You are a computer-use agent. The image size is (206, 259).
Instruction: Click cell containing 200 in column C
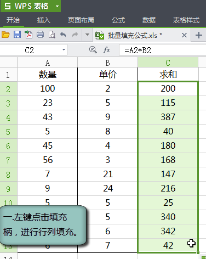pyautogui.click(x=168, y=89)
